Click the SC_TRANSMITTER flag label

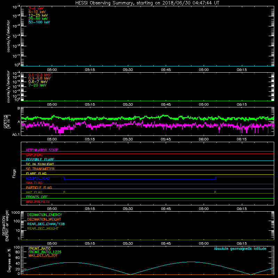coord(40,169)
